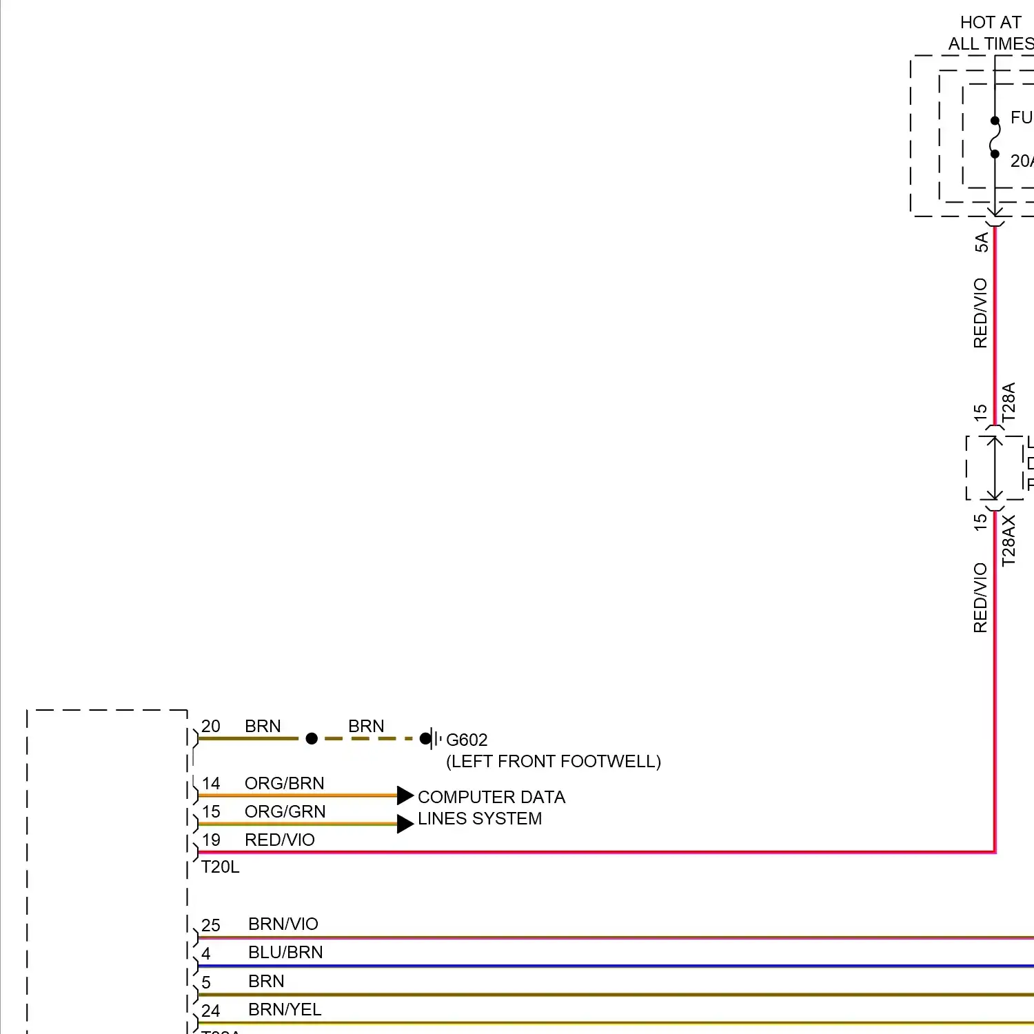The width and height of the screenshot is (1034, 1034).
Task: Select the horizontal RED/VIO label at pin 19
Action: tap(279, 840)
